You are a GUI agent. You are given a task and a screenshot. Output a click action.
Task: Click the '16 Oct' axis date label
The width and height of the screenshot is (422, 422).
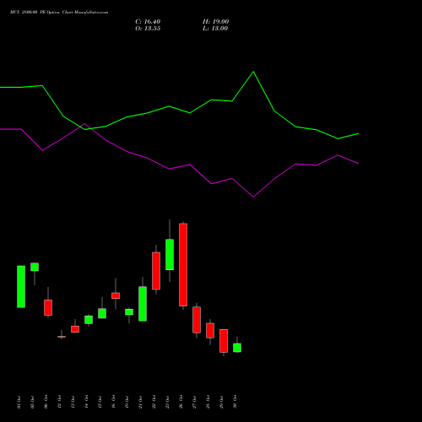[113, 402]
